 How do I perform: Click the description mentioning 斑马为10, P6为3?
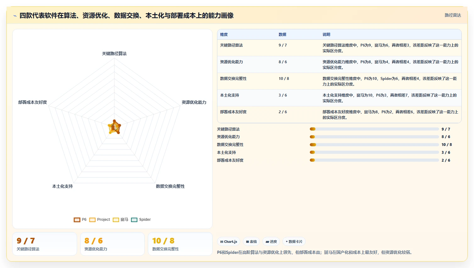390,98
